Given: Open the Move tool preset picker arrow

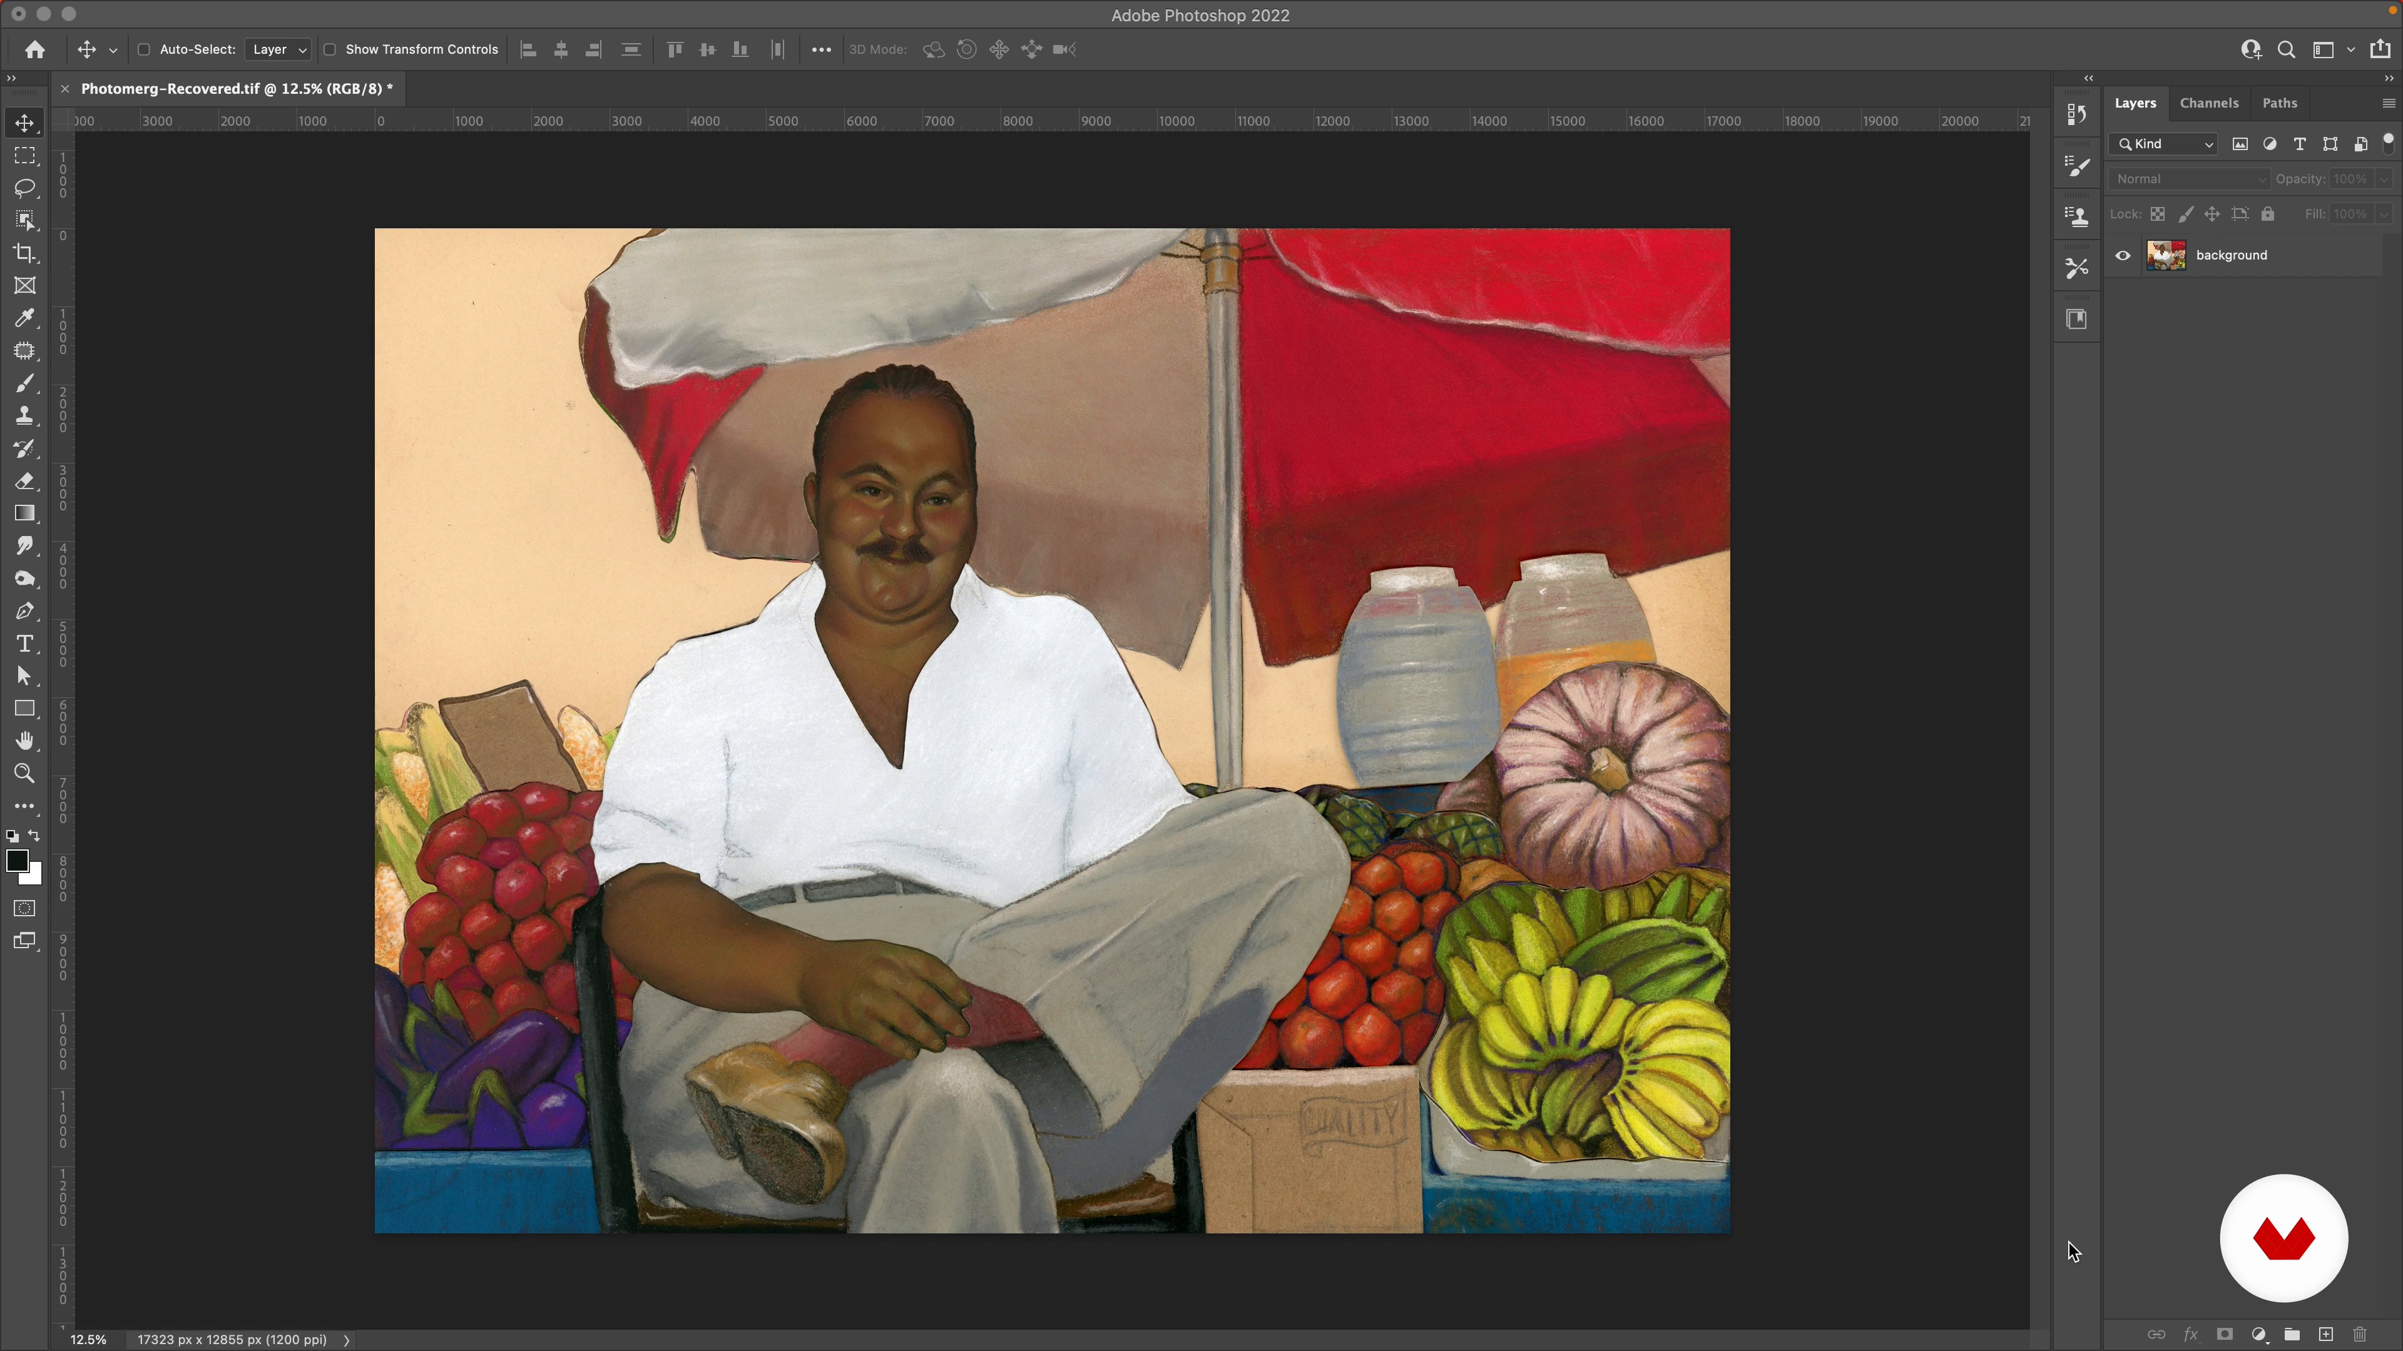Looking at the screenshot, I should (x=113, y=50).
